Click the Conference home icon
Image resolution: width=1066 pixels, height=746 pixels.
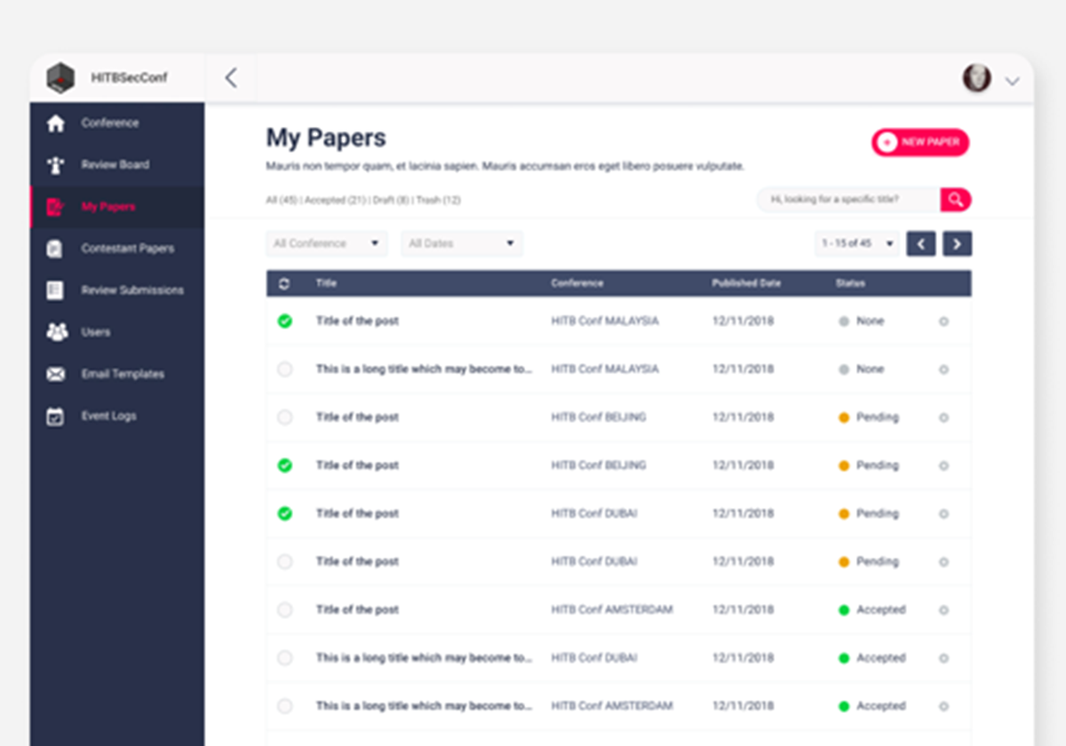coord(56,123)
